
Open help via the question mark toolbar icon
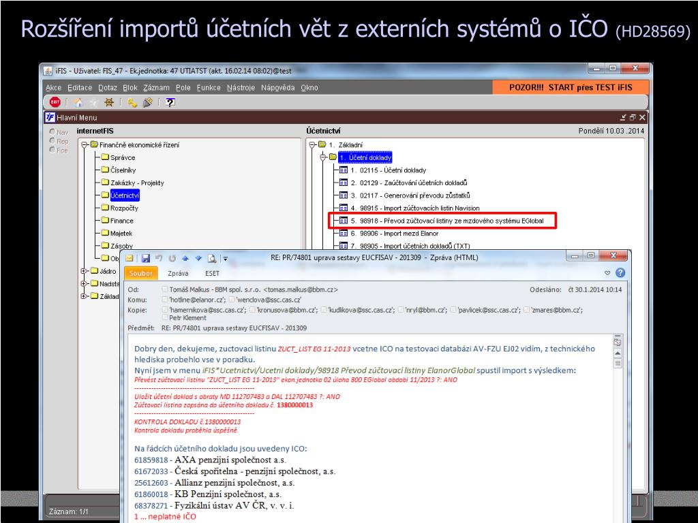point(170,102)
